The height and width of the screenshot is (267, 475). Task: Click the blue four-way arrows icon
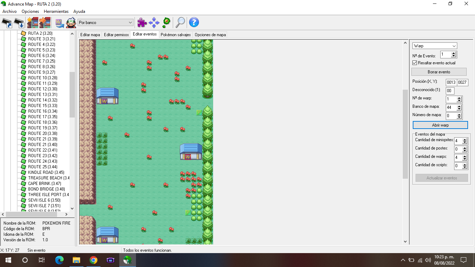[x=154, y=23]
